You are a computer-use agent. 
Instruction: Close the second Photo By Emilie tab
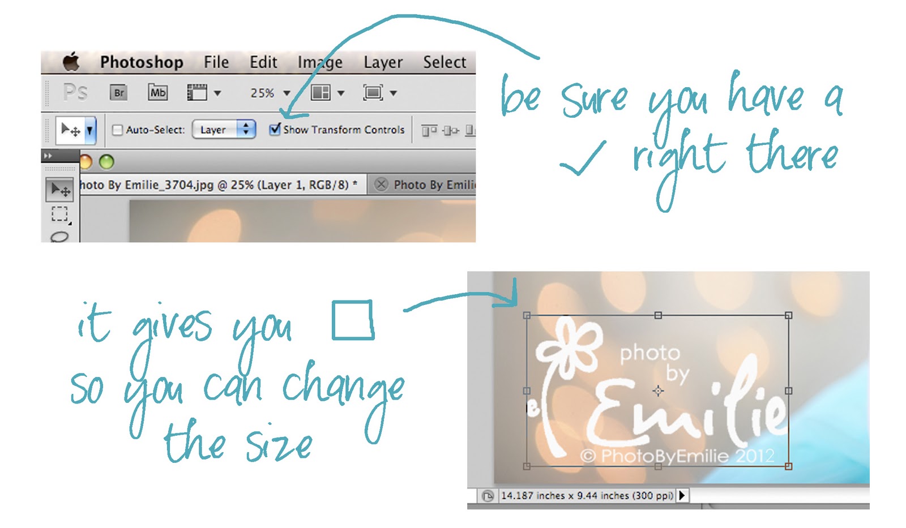(x=382, y=184)
